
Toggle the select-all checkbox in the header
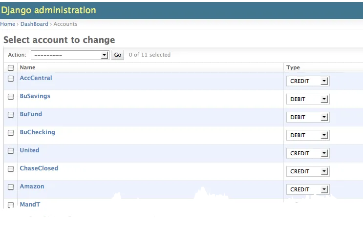coord(11,68)
